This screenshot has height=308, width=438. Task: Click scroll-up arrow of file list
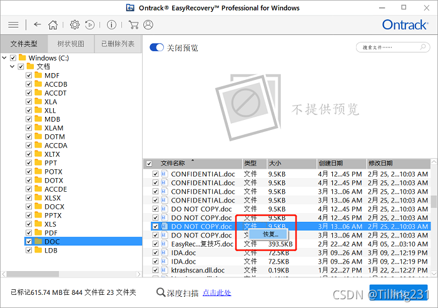click(434, 162)
